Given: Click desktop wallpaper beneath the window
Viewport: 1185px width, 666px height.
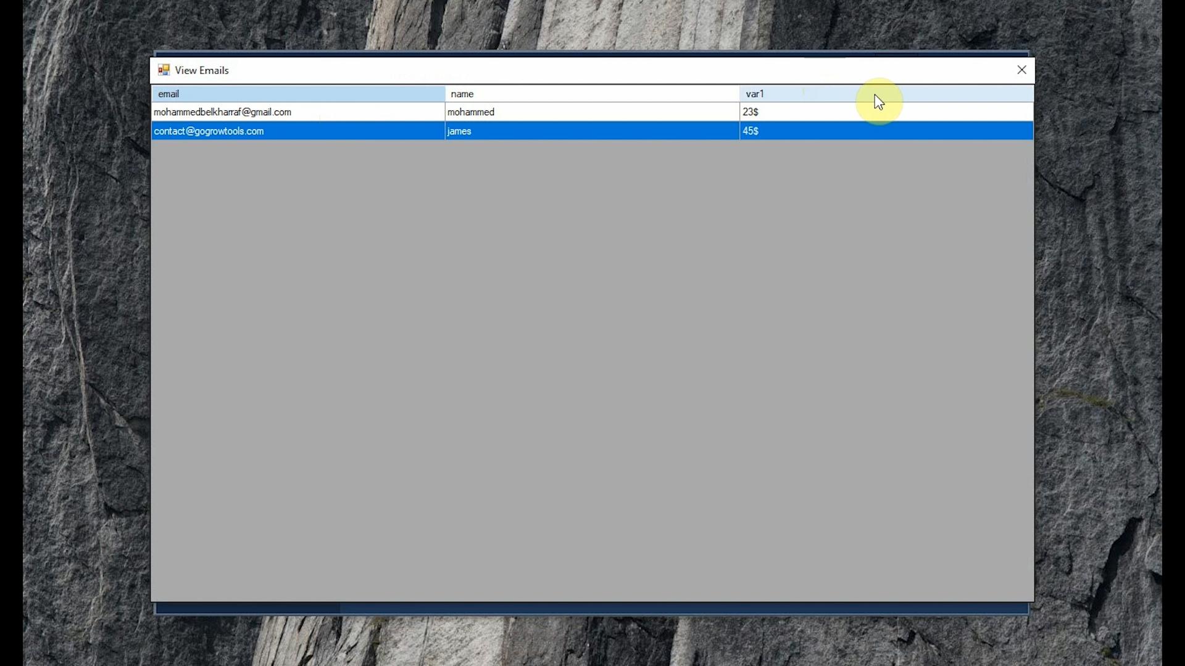Looking at the screenshot, I should 592,641.
